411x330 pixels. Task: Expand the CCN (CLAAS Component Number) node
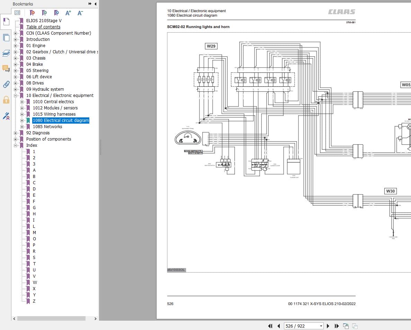(x=16, y=33)
